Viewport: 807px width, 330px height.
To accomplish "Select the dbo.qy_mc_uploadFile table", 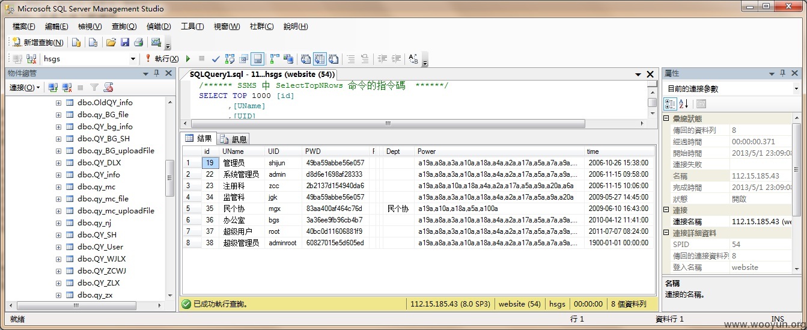I will pos(116,211).
